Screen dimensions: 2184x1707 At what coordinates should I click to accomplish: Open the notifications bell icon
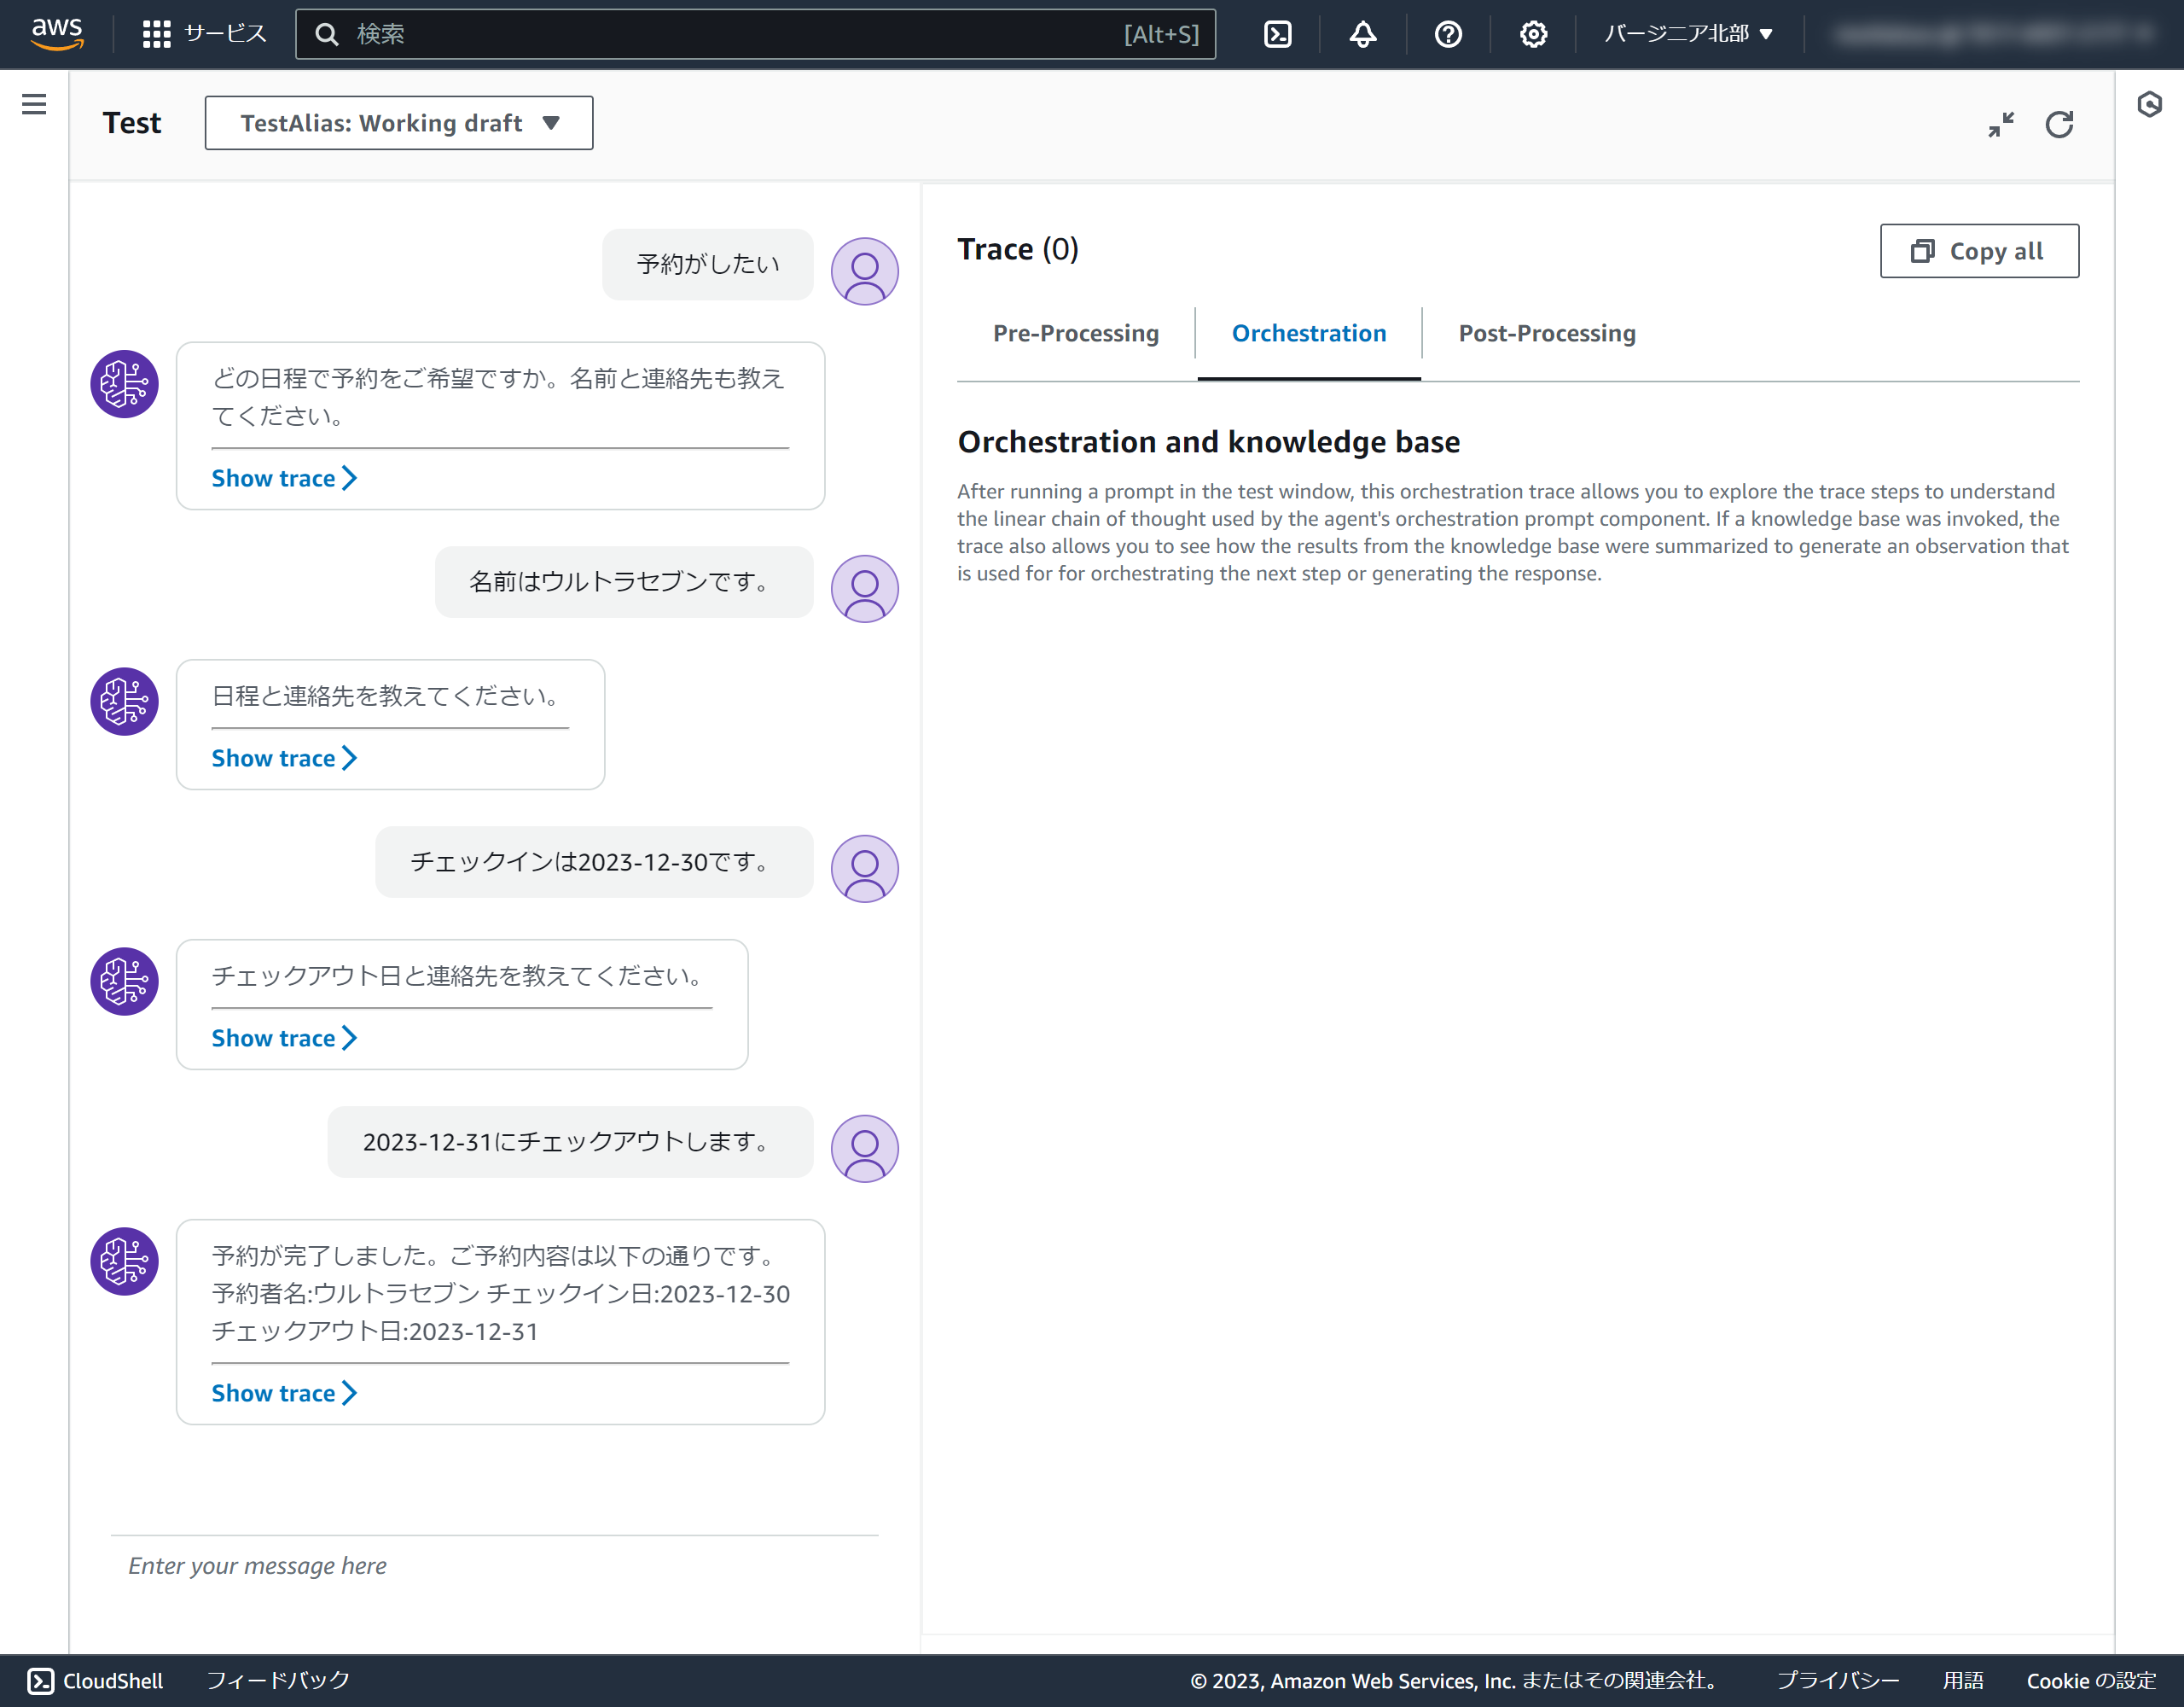(1362, 34)
